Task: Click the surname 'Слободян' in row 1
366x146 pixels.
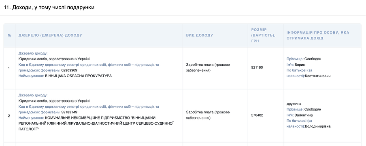Action: tap(313, 59)
